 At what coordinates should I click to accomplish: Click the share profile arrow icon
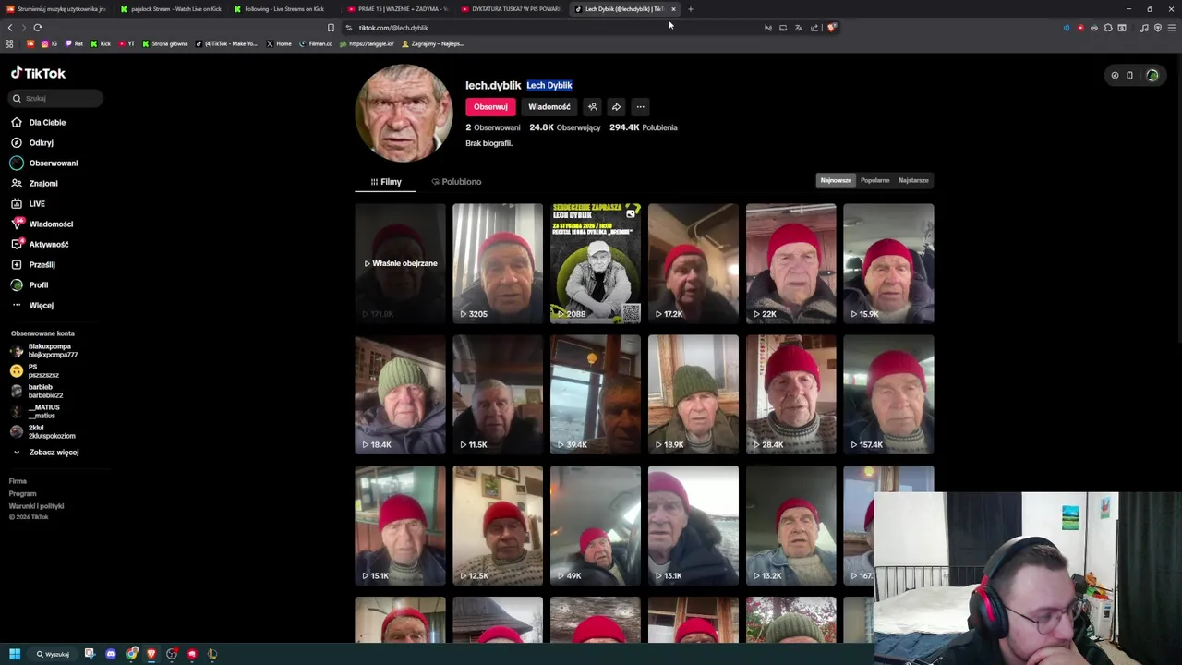616,106
